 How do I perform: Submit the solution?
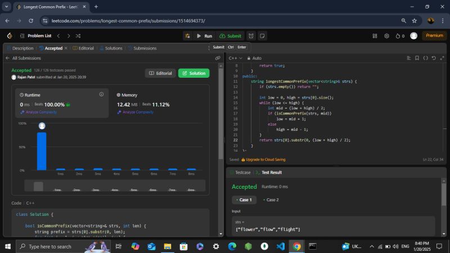pos(230,36)
